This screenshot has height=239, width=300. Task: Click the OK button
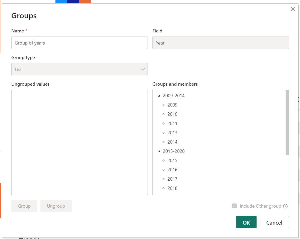[246, 222]
